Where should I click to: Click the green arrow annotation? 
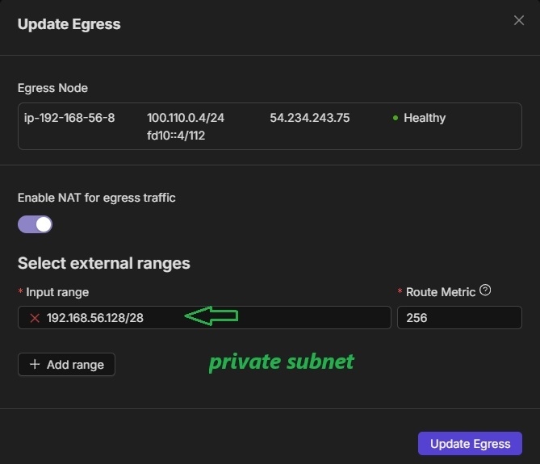click(x=211, y=317)
